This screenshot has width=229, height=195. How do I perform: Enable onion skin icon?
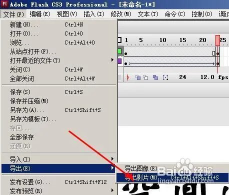(138, 77)
